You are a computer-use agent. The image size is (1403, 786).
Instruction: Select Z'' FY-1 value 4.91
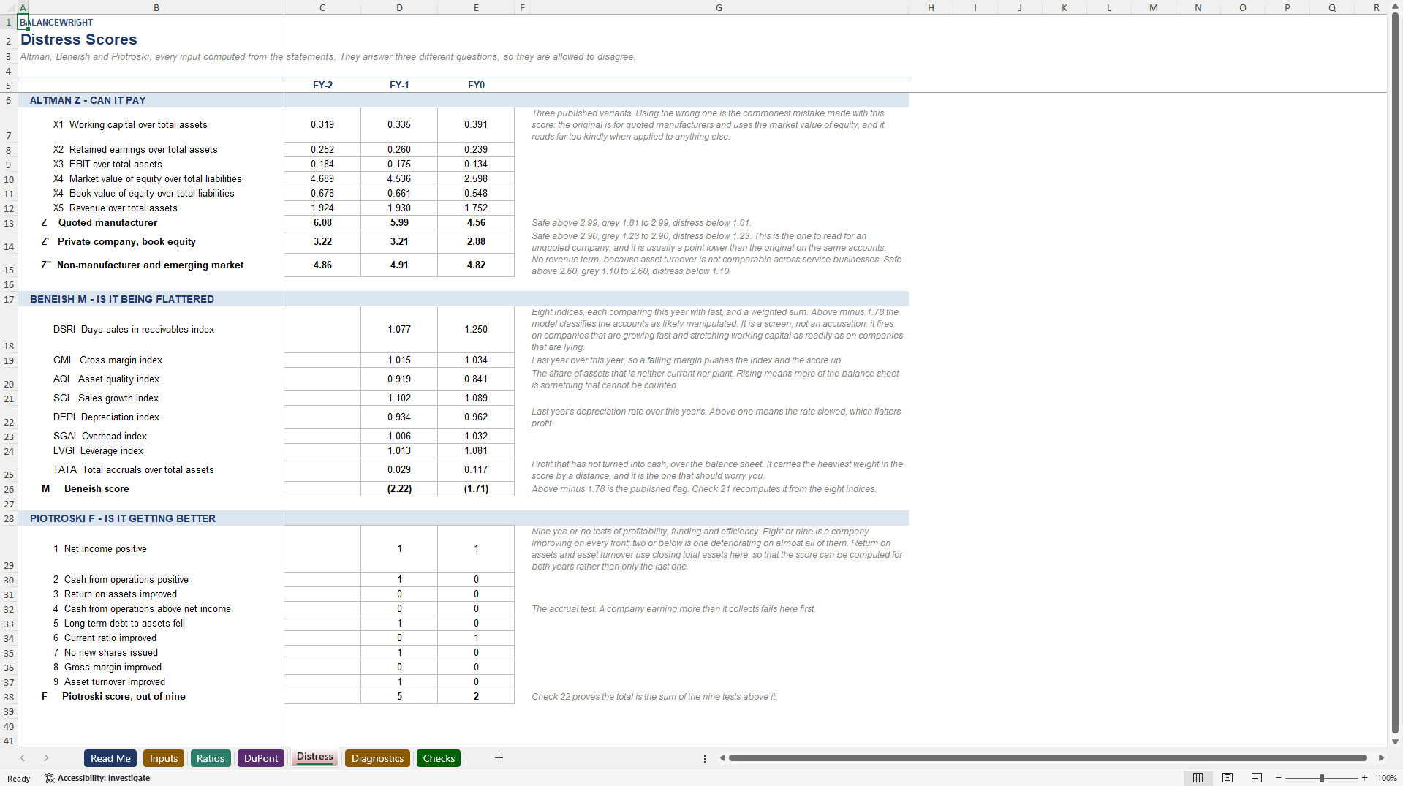[x=399, y=265]
